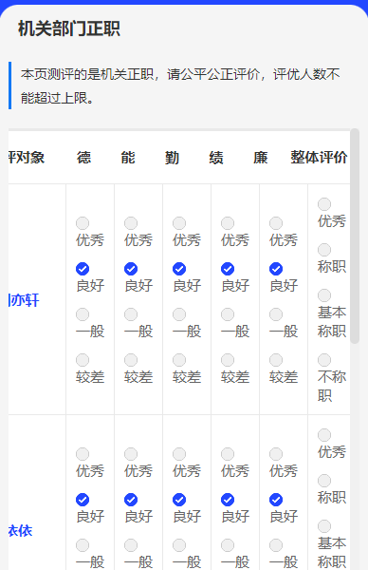Mark 较差 for 能 in 亦轩 row

(x=131, y=360)
